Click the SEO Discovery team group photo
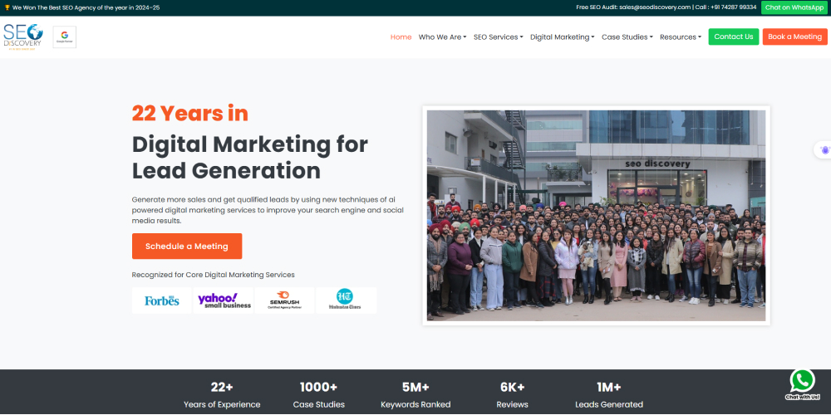Screen dimensions: 831x415 [x=596, y=215]
